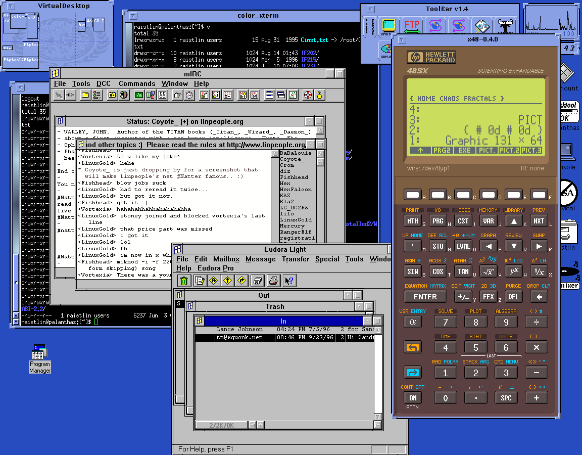Toggle the blue right-shift key on the calculator
Screen dimensions: 582x455
coord(412,372)
